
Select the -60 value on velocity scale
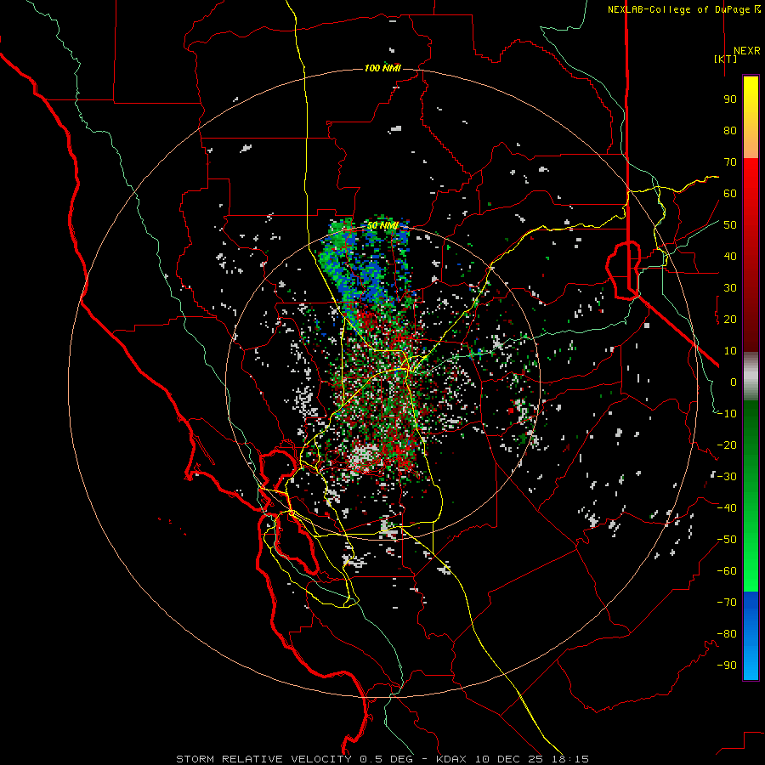tap(727, 571)
